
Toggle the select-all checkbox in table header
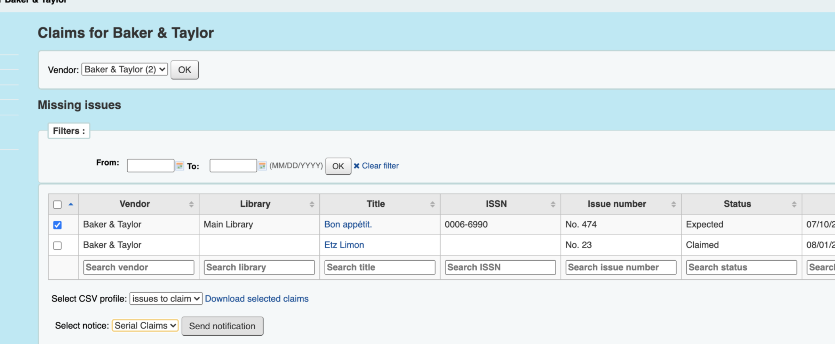tap(57, 205)
